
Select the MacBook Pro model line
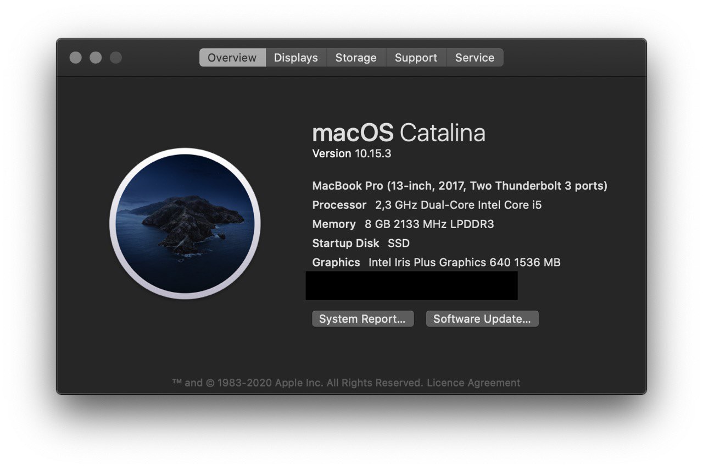[x=460, y=186]
